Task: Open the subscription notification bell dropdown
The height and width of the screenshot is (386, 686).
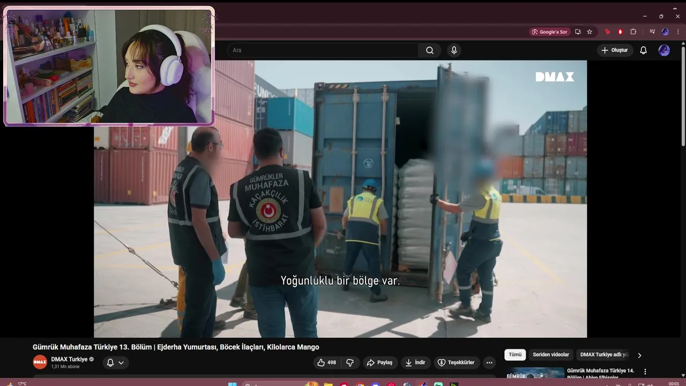Action: 115,362
